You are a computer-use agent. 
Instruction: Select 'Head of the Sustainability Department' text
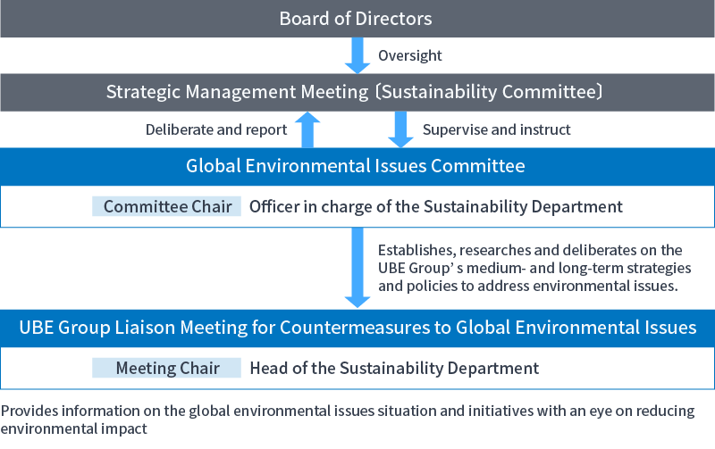[x=394, y=368]
